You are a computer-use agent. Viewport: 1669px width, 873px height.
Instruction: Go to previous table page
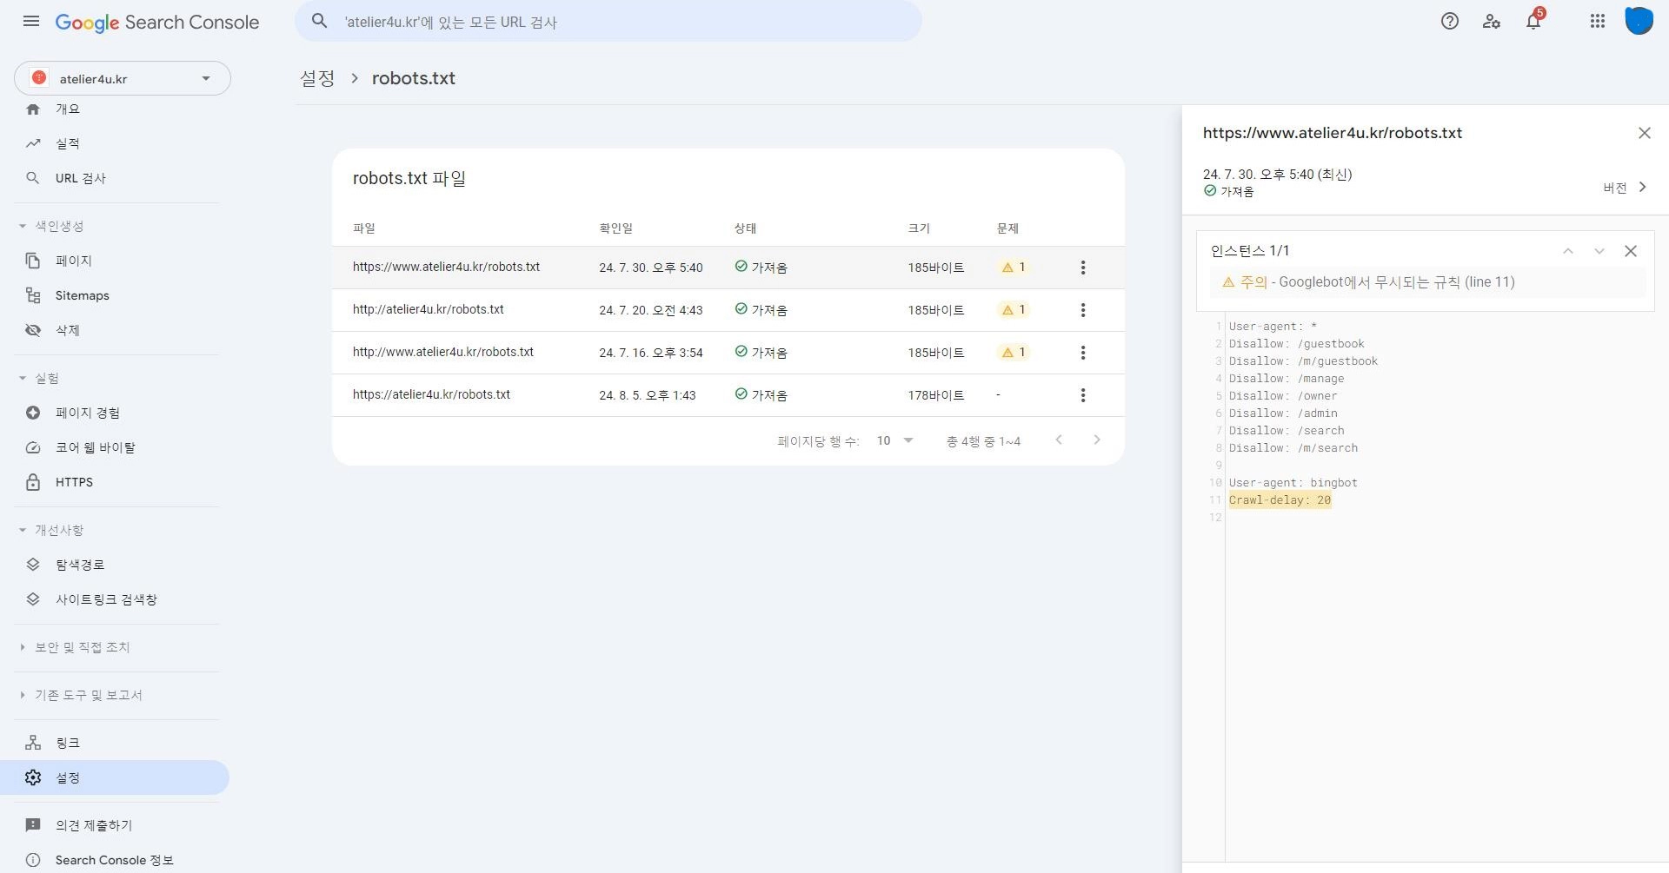point(1059,440)
